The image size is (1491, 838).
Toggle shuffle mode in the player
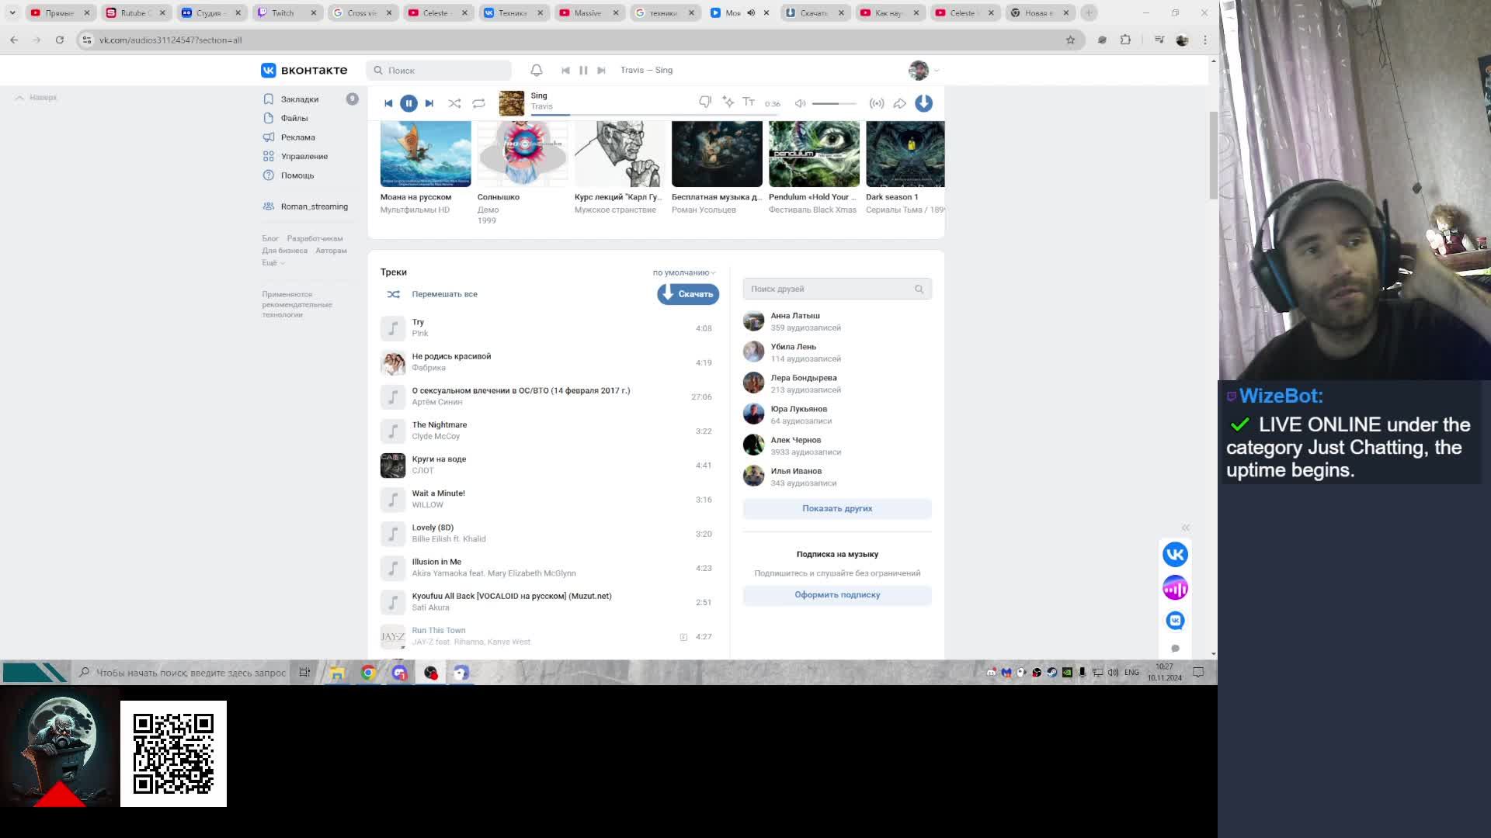[x=454, y=103]
